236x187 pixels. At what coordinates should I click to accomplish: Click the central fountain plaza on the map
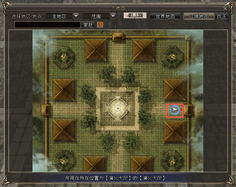[x=117, y=108]
